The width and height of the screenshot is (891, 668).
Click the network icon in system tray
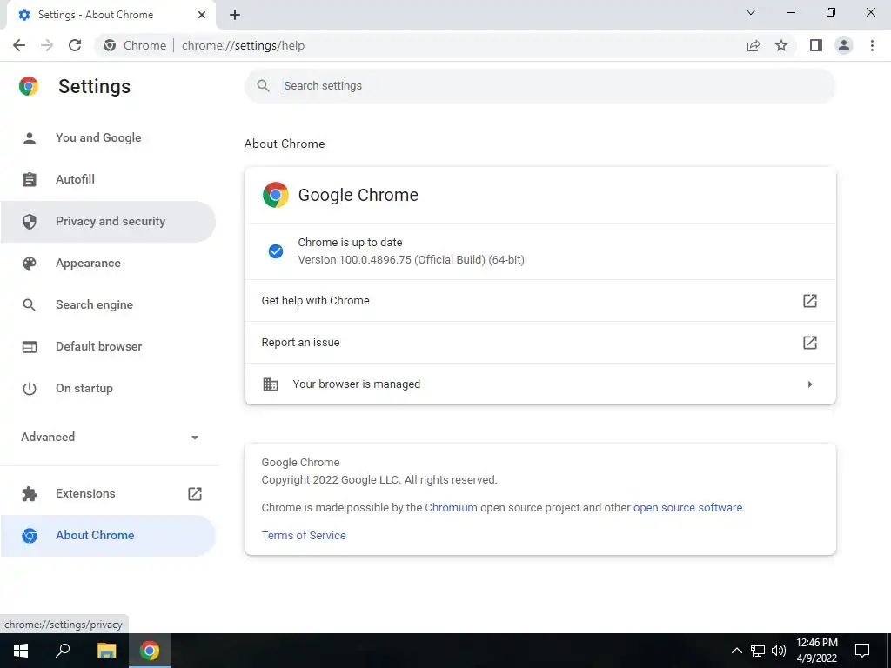tap(758, 651)
